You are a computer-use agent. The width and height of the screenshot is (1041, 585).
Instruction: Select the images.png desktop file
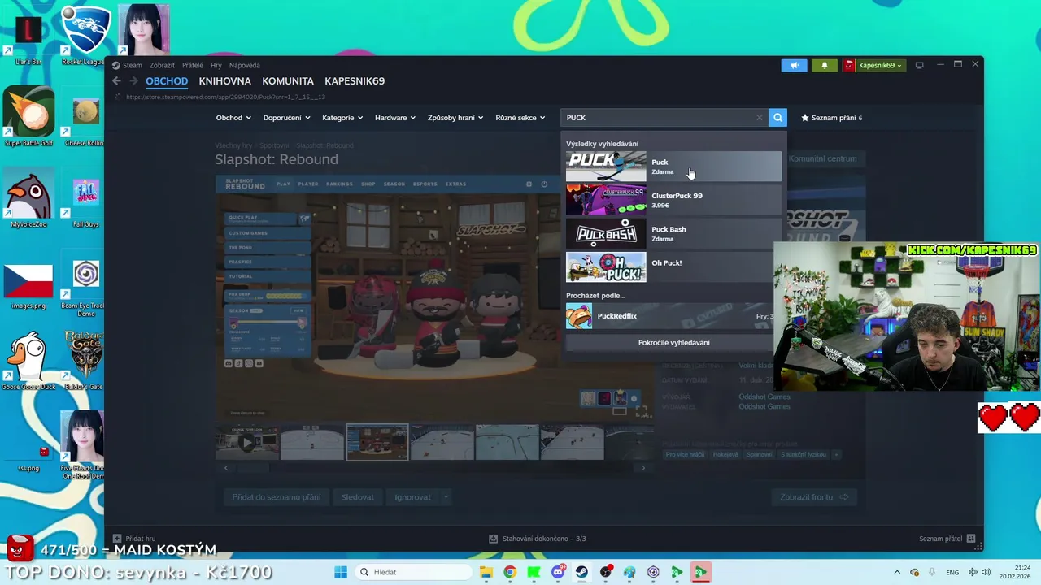pos(28,284)
